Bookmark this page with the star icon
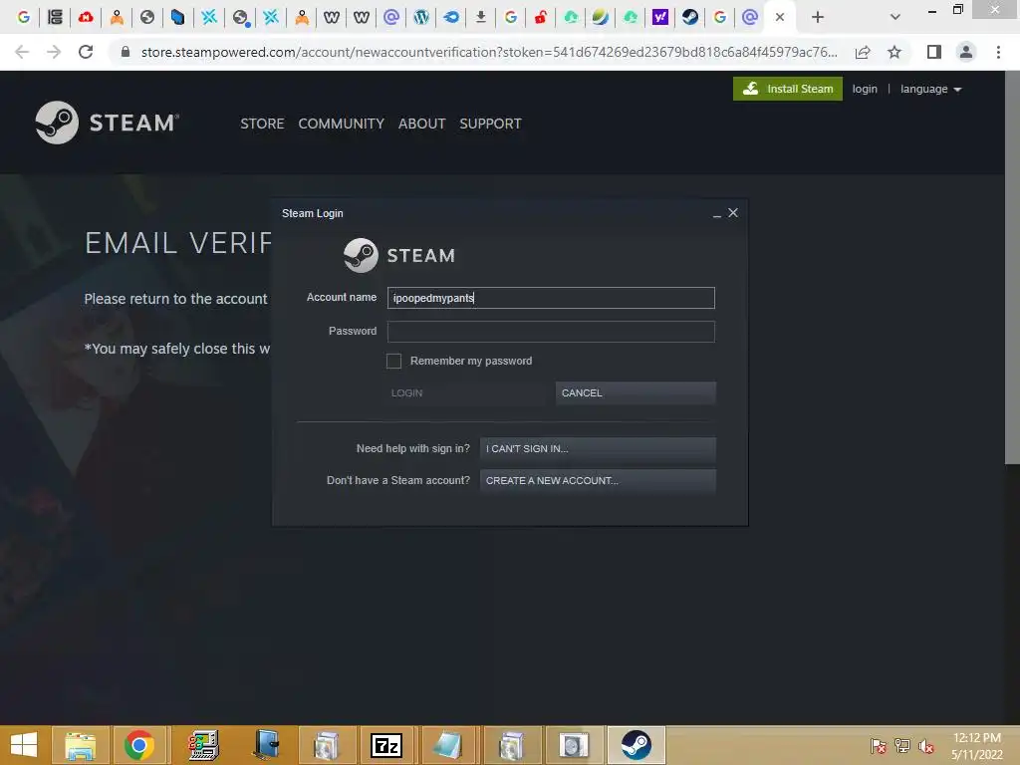1020x765 pixels. tap(894, 52)
